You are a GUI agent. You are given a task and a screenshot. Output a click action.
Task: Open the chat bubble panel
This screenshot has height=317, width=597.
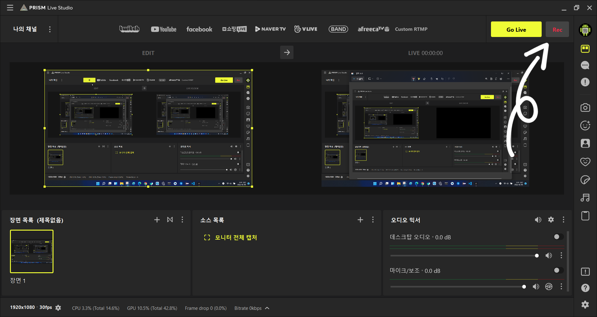(585, 65)
